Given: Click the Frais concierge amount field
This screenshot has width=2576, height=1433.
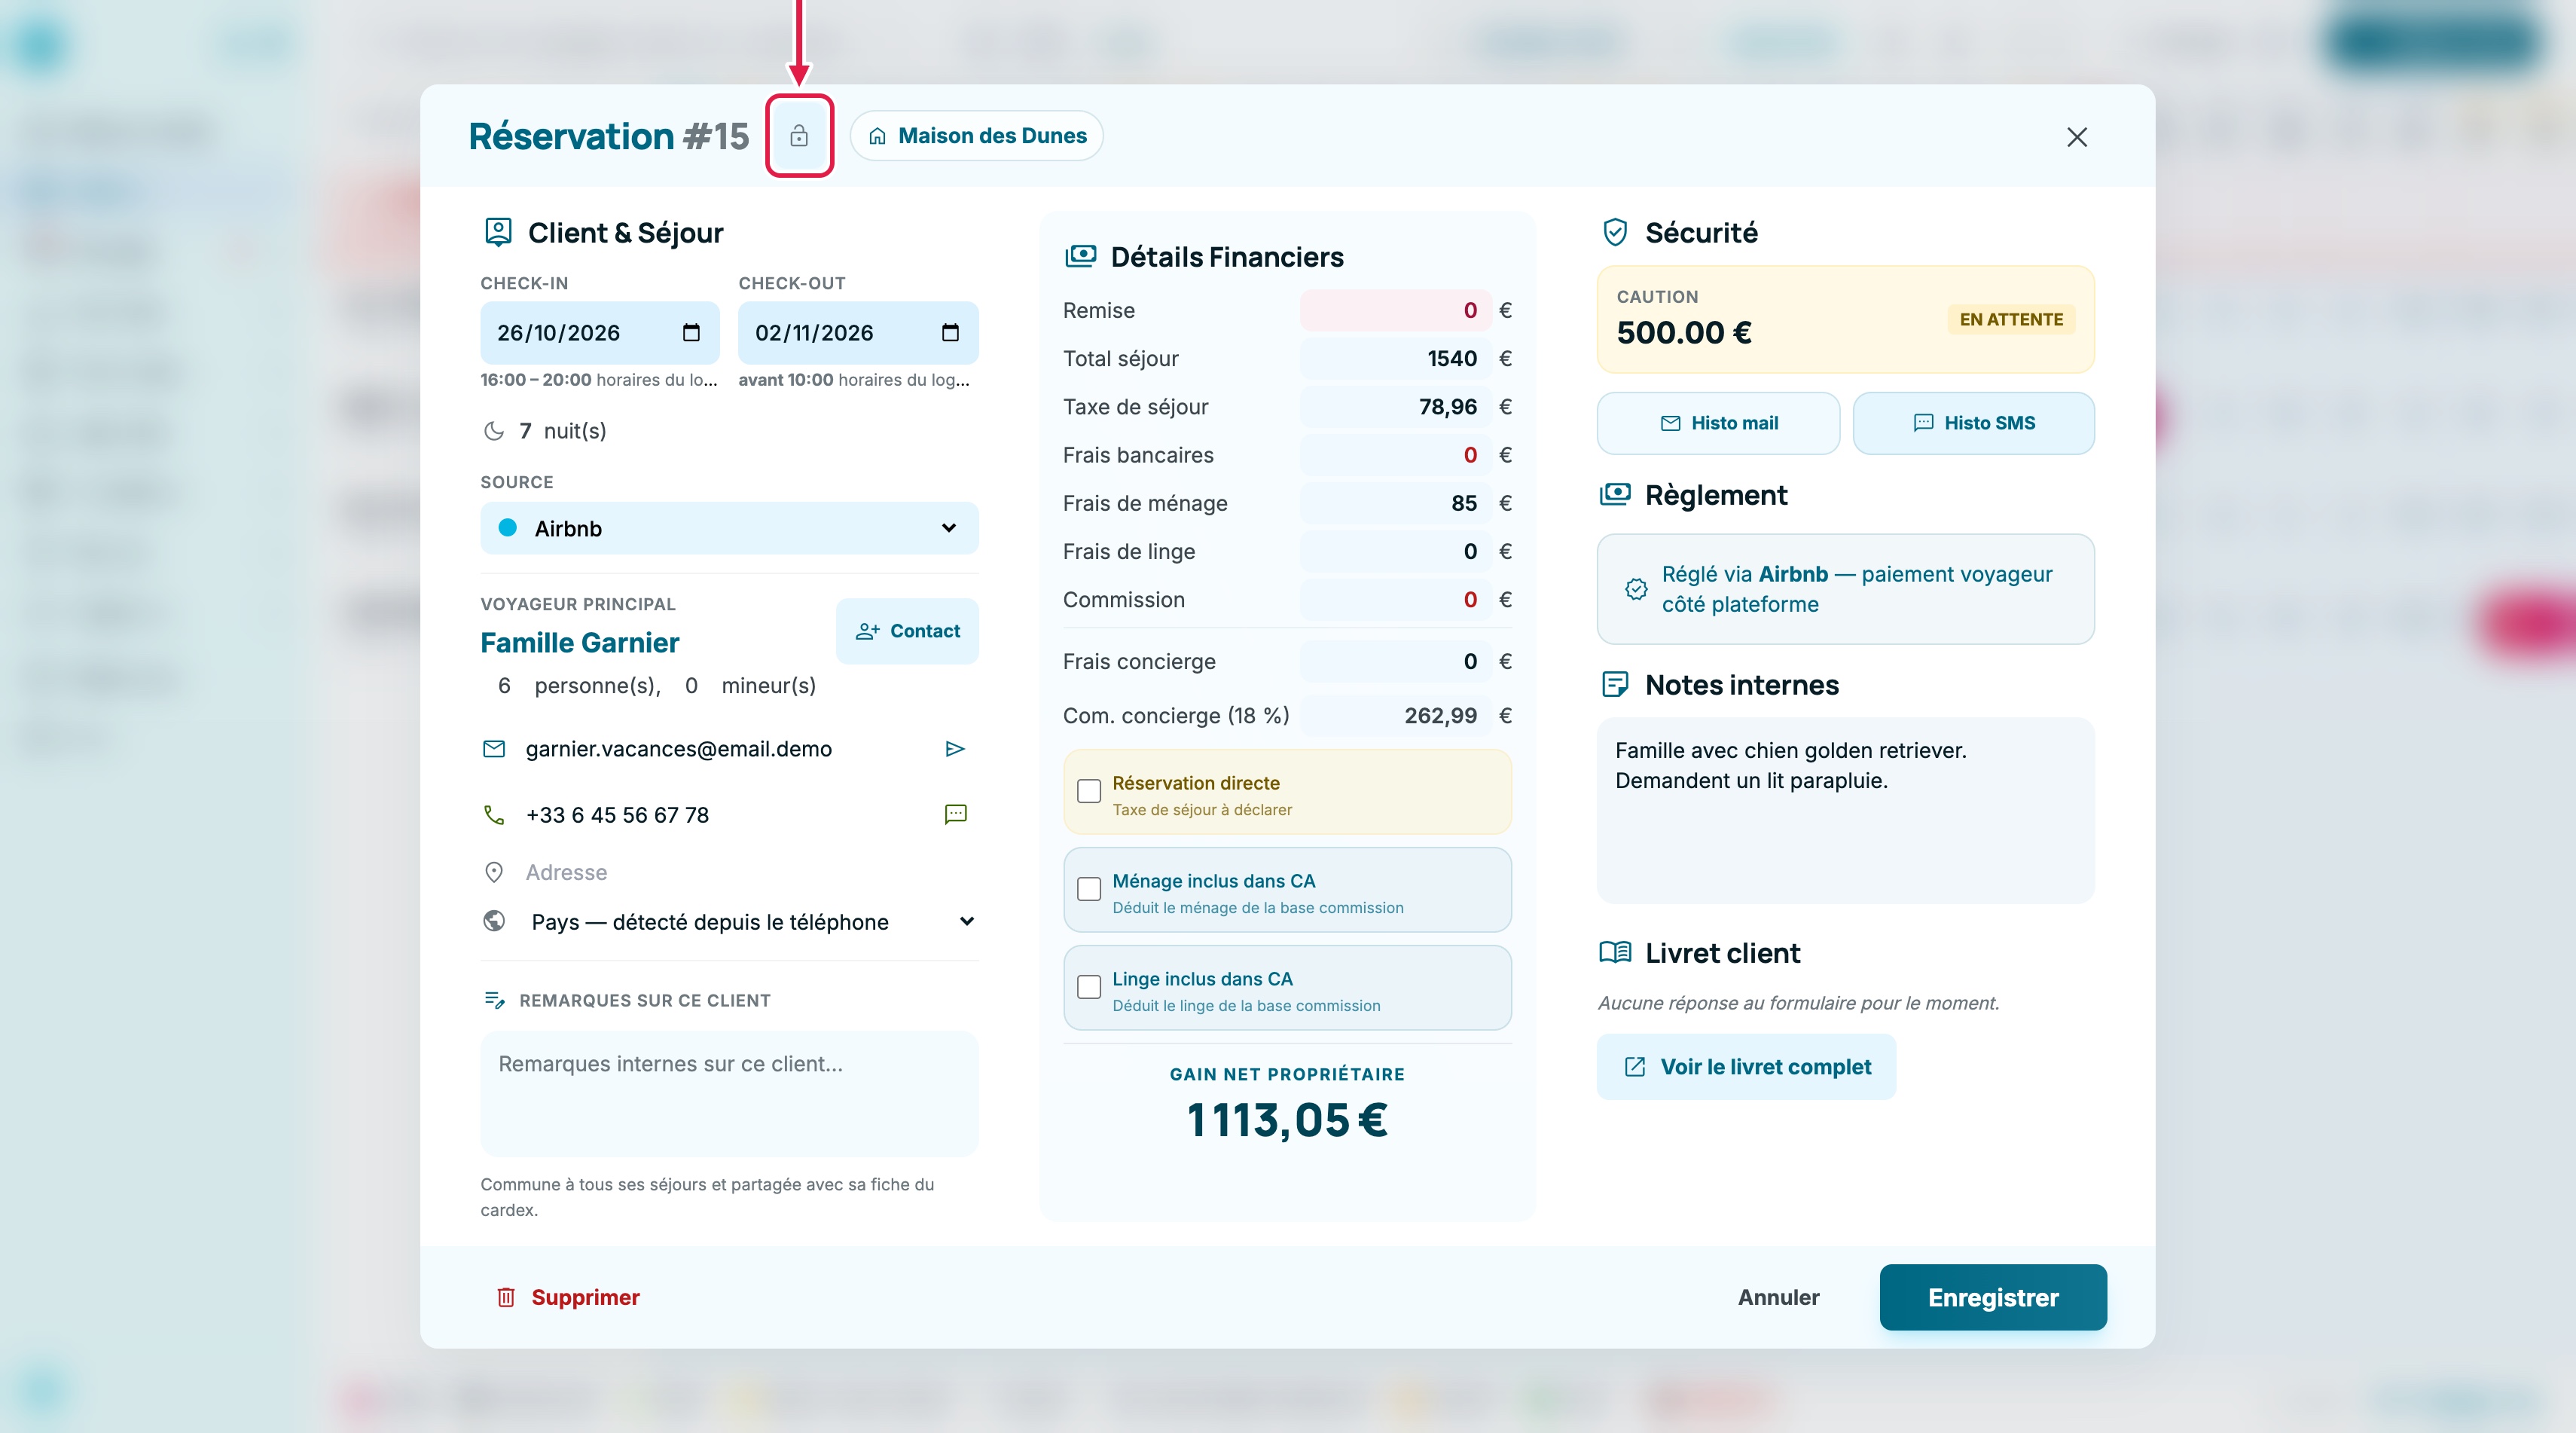Looking at the screenshot, I should (x=1395, y=662).
